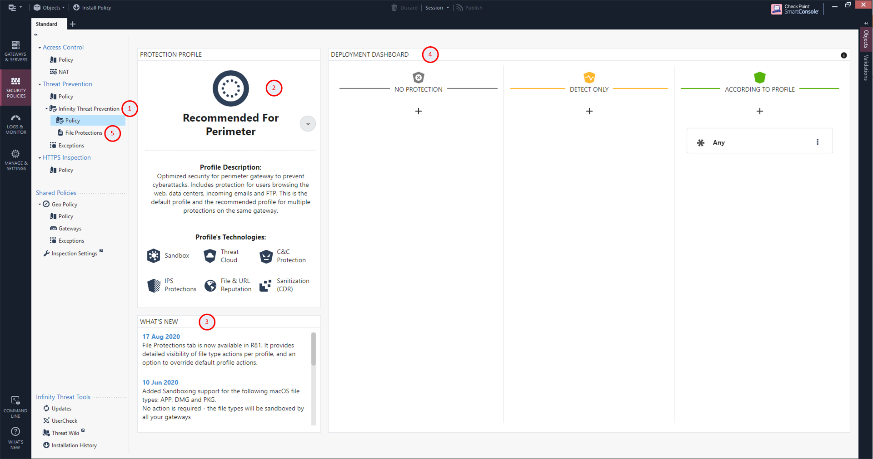Click Install Policy button
The height and width of the screenshot is (459, 873).
point(92,8)
